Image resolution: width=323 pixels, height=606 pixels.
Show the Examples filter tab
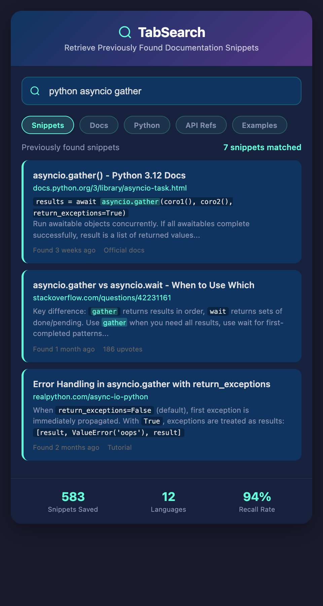coord(259,125)
